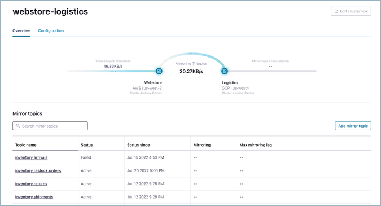Screen dimensions: 381x206
Task: Click the Webstore cluster name label
Action: (x=153, y=82)
